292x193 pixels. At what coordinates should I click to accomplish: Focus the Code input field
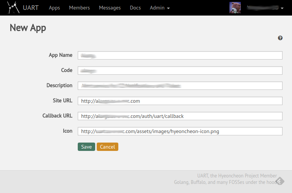click(180, 71)
